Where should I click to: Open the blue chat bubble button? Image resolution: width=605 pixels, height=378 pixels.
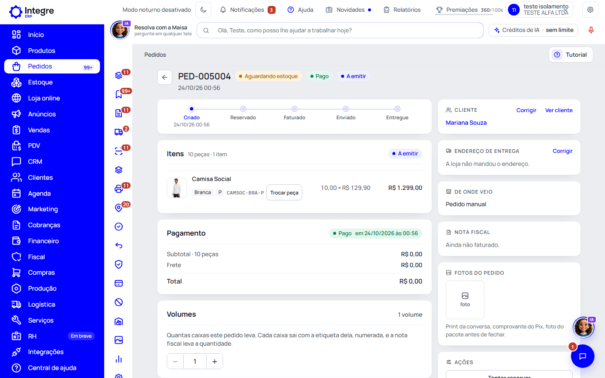(x=582, y=356)
